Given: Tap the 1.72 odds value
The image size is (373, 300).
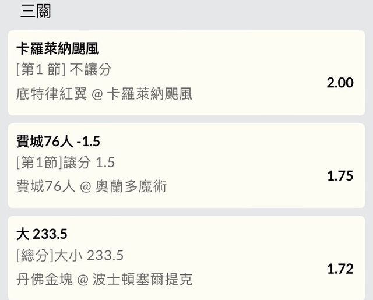Looking at the screenshot, I should [x=340, y=269].
